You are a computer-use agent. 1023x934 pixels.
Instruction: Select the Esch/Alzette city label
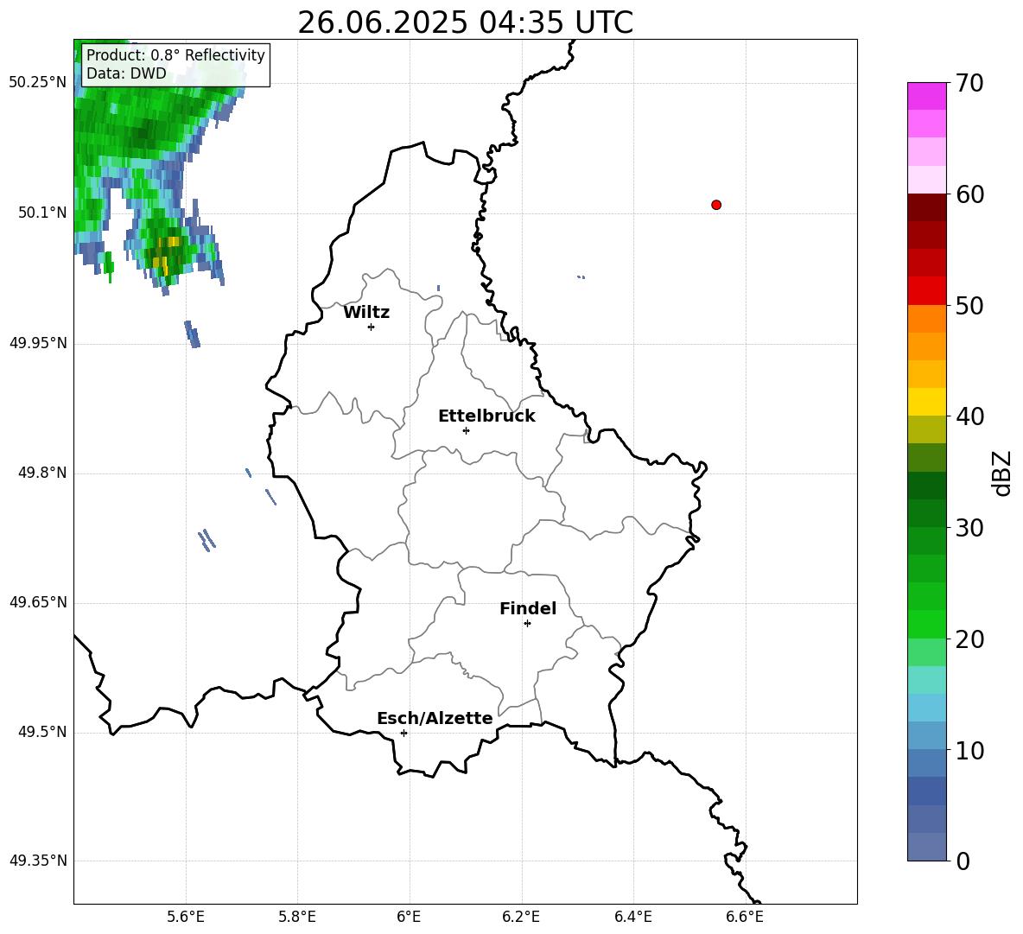tap(435, 718)
